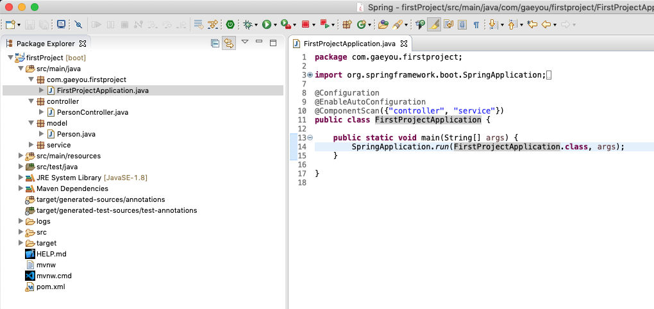Image resolution: width=654 pixels, height=309 pixels.
Task: Click the Step Into toolbar icon
Action: click(x=153, y=25)
